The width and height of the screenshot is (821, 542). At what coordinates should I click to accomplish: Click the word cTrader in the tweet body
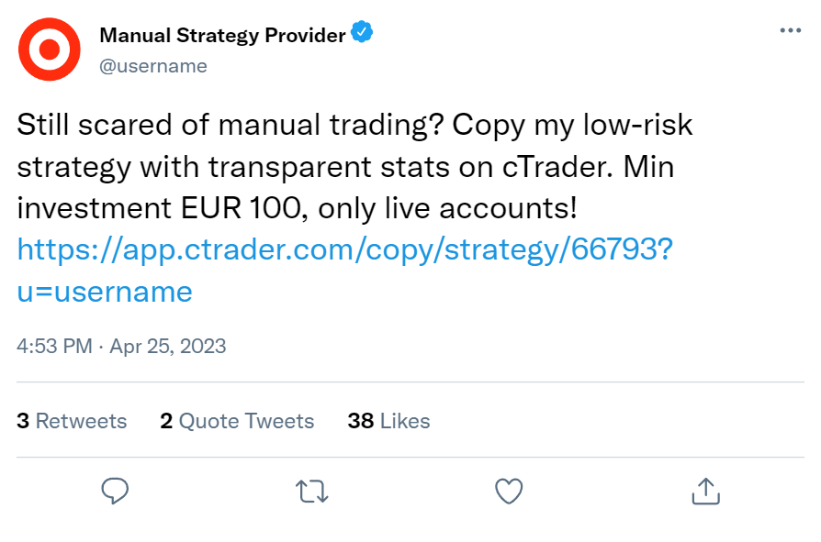557,167
